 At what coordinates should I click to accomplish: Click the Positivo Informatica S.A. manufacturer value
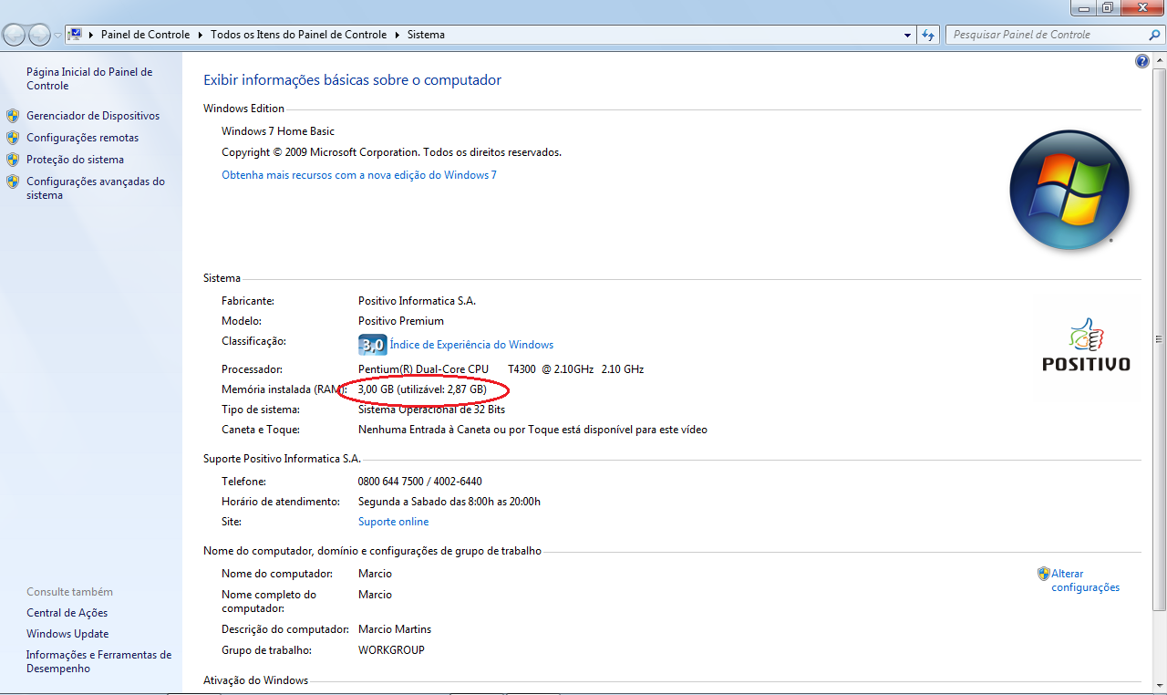click(417, 300)
